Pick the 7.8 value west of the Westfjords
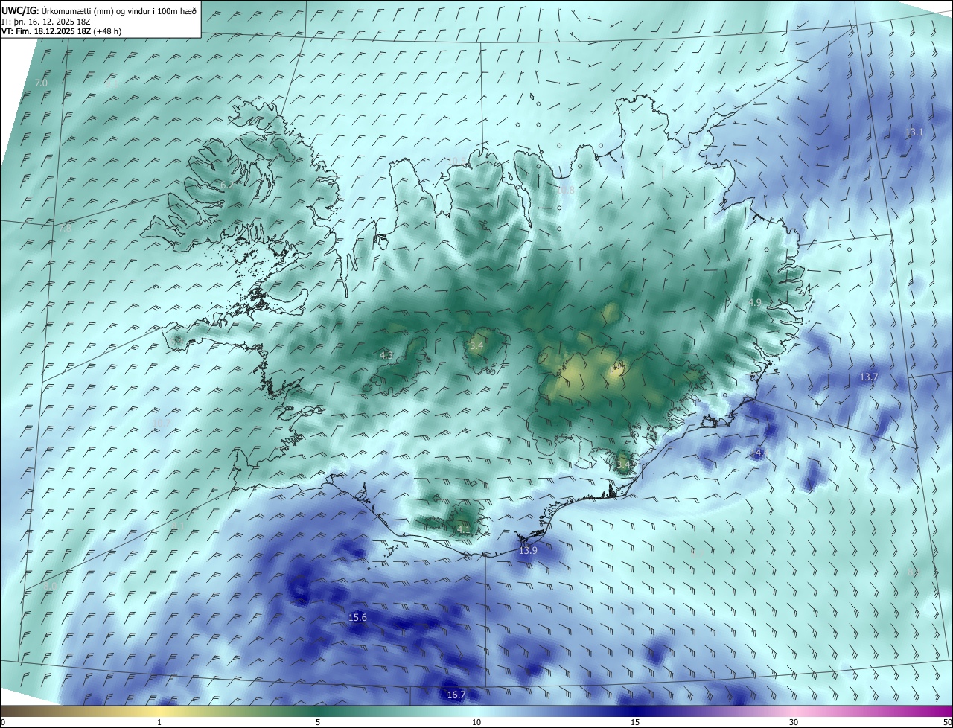This screenshot has height=728, width=953. coord(66,229)
